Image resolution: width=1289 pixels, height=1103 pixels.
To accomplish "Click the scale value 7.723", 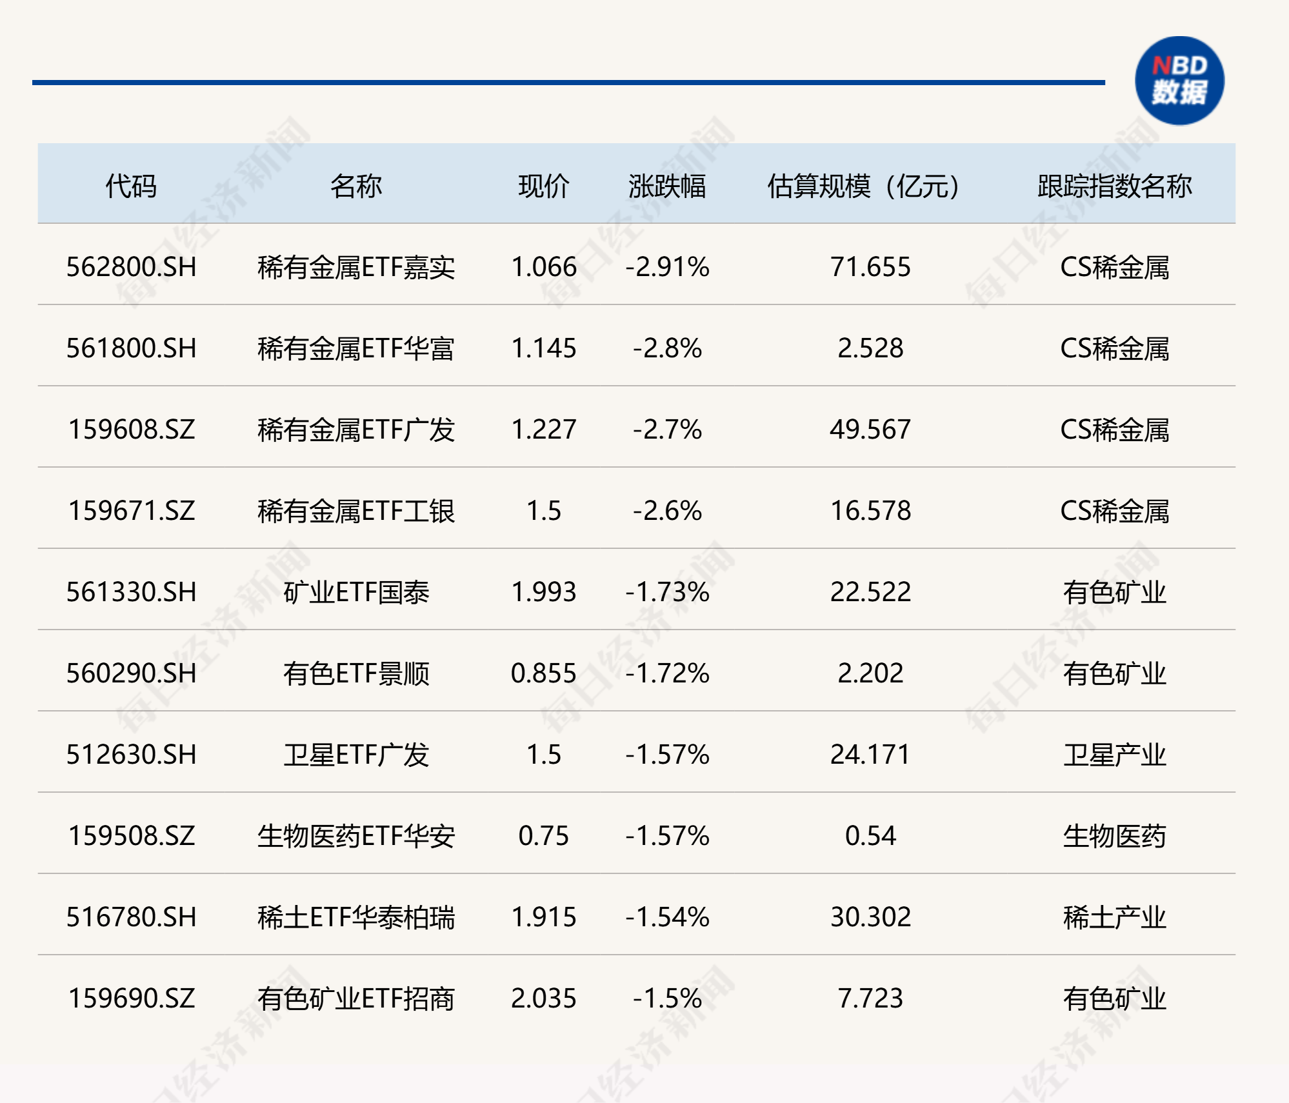I will (870, 999).
